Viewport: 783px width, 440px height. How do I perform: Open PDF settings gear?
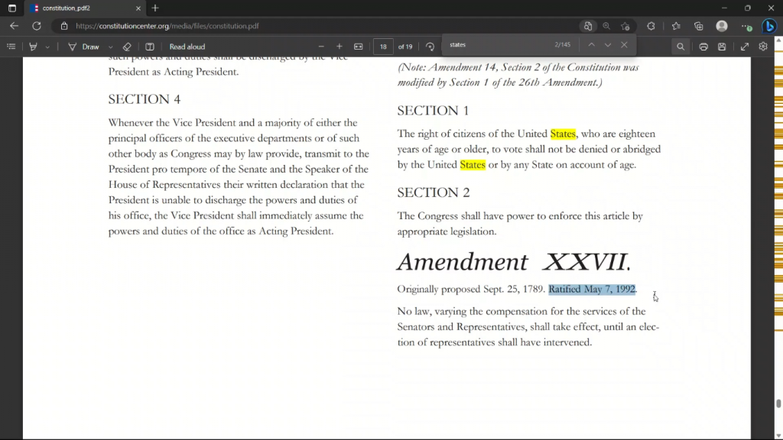click(763, 47)
